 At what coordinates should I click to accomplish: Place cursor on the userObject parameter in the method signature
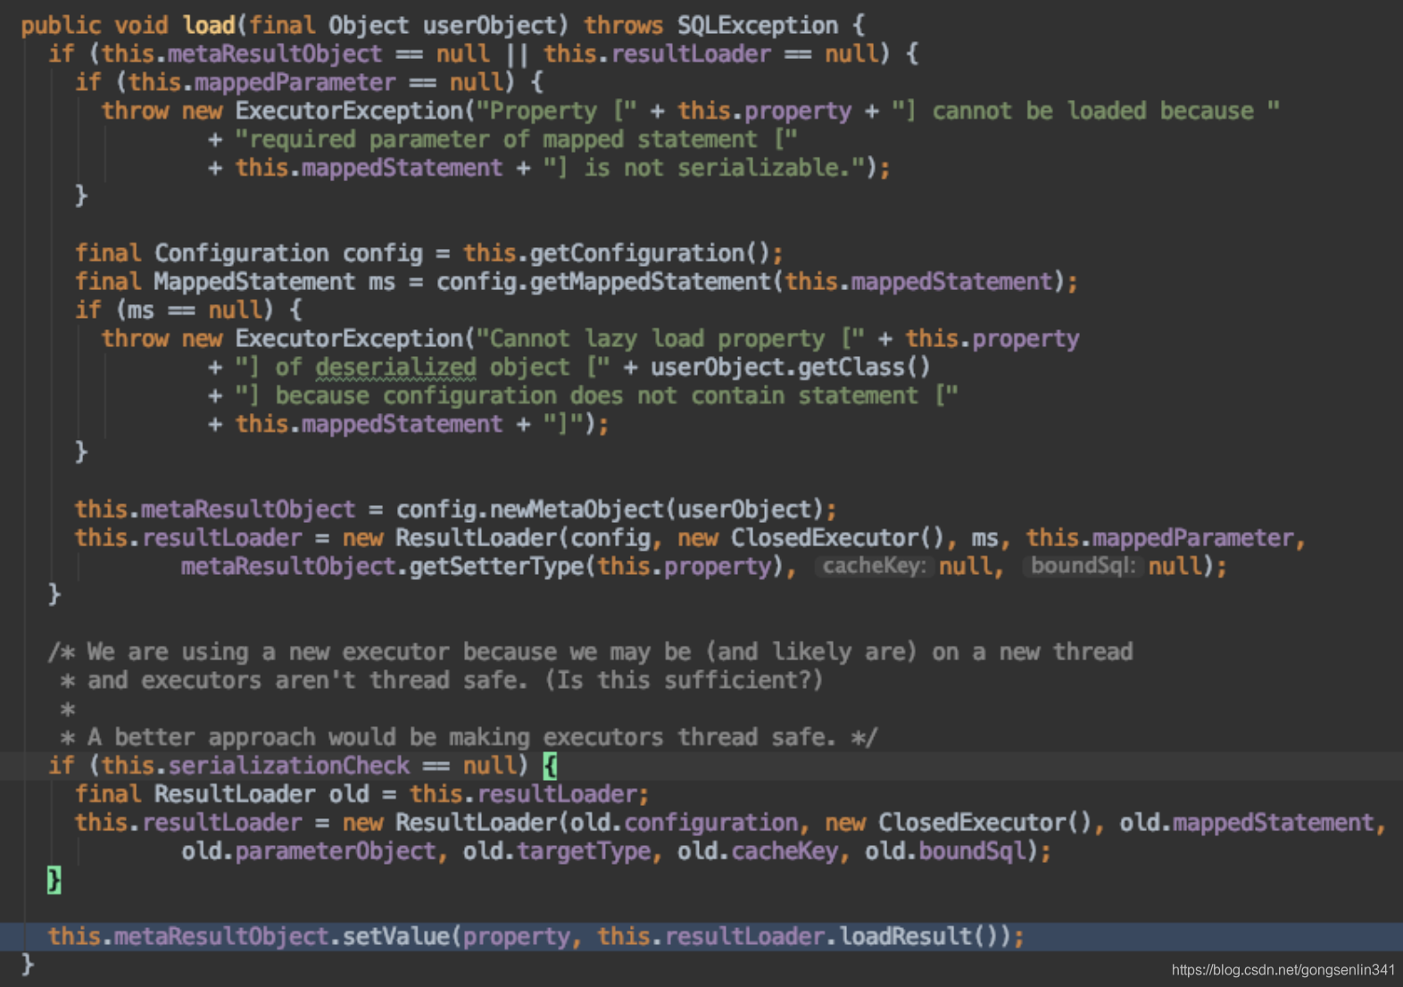coord(489,25)
